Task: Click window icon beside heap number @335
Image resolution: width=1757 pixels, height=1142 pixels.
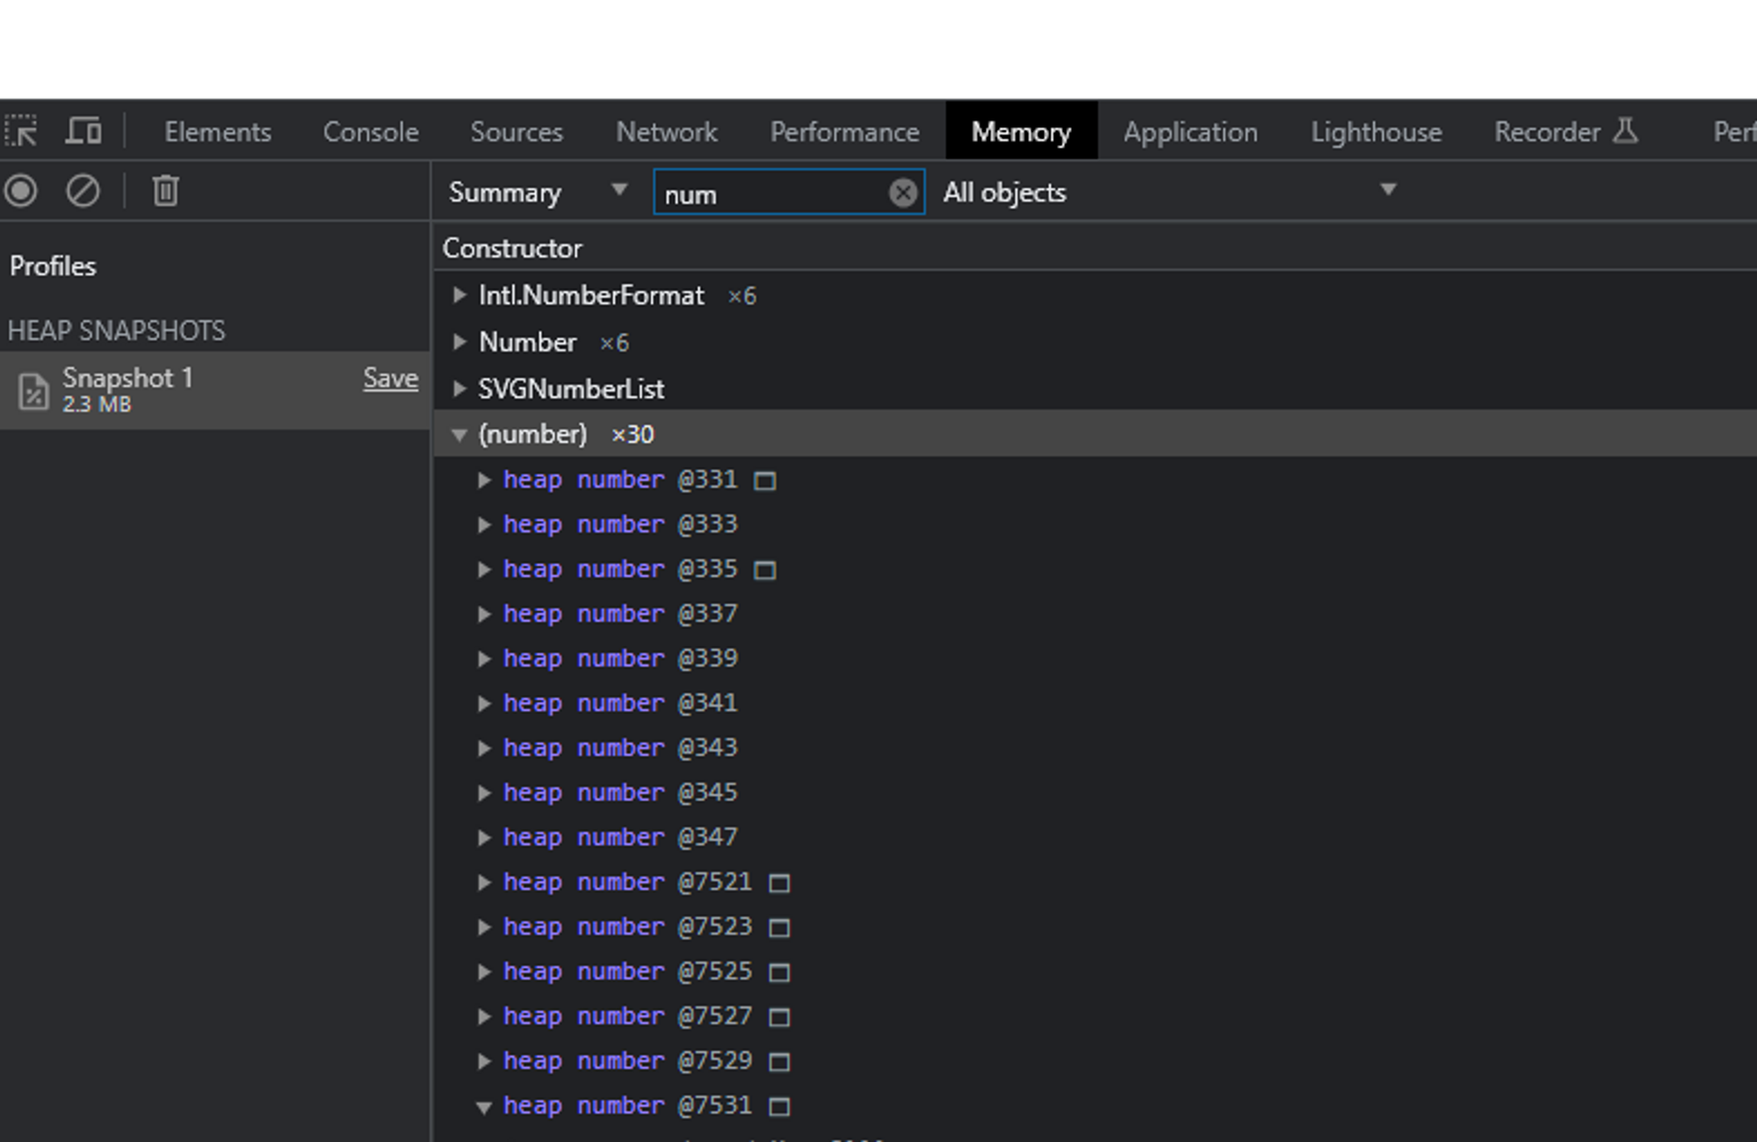Action: 765,571
